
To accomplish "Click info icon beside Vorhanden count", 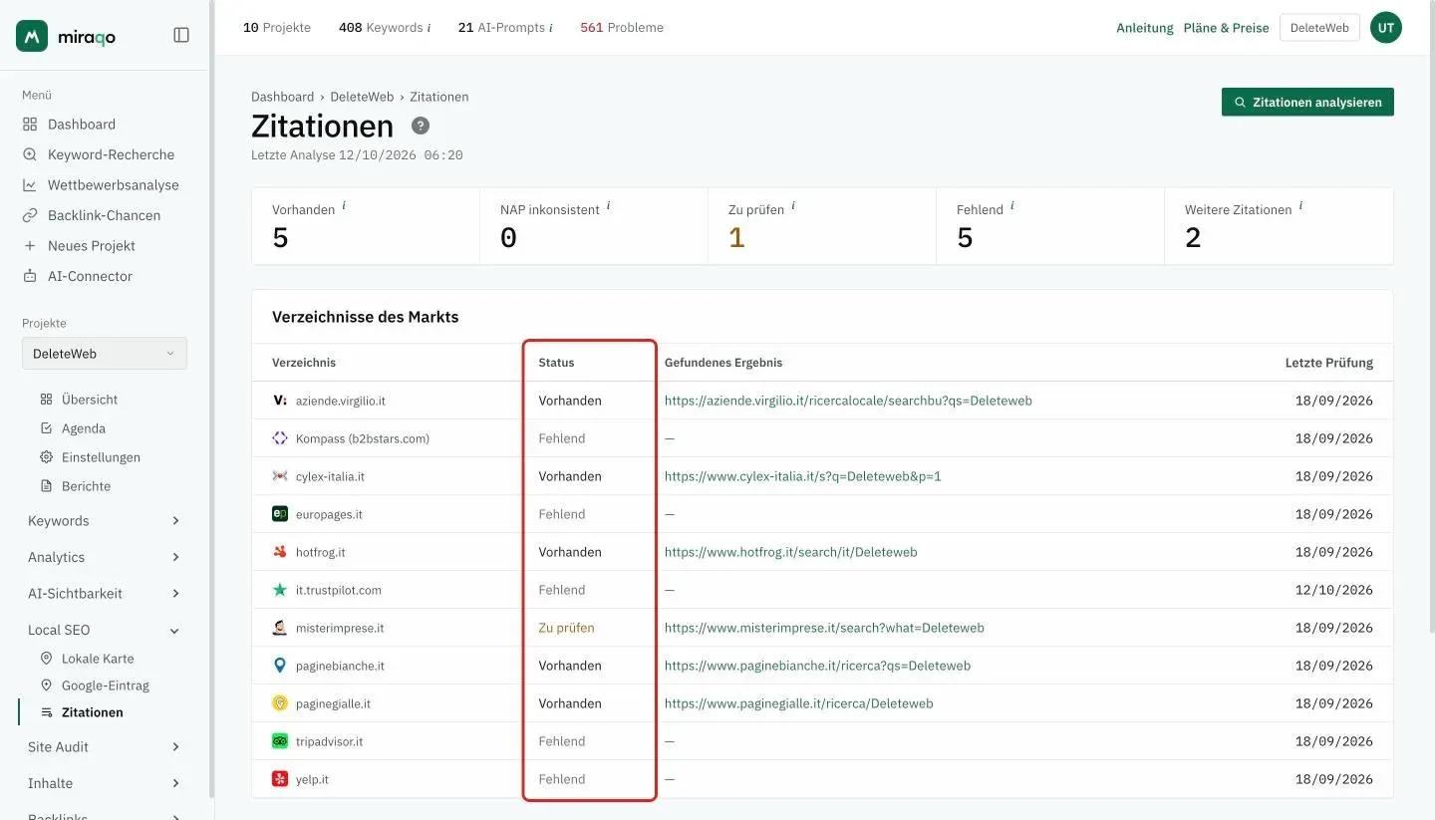I will click(345, 205).
